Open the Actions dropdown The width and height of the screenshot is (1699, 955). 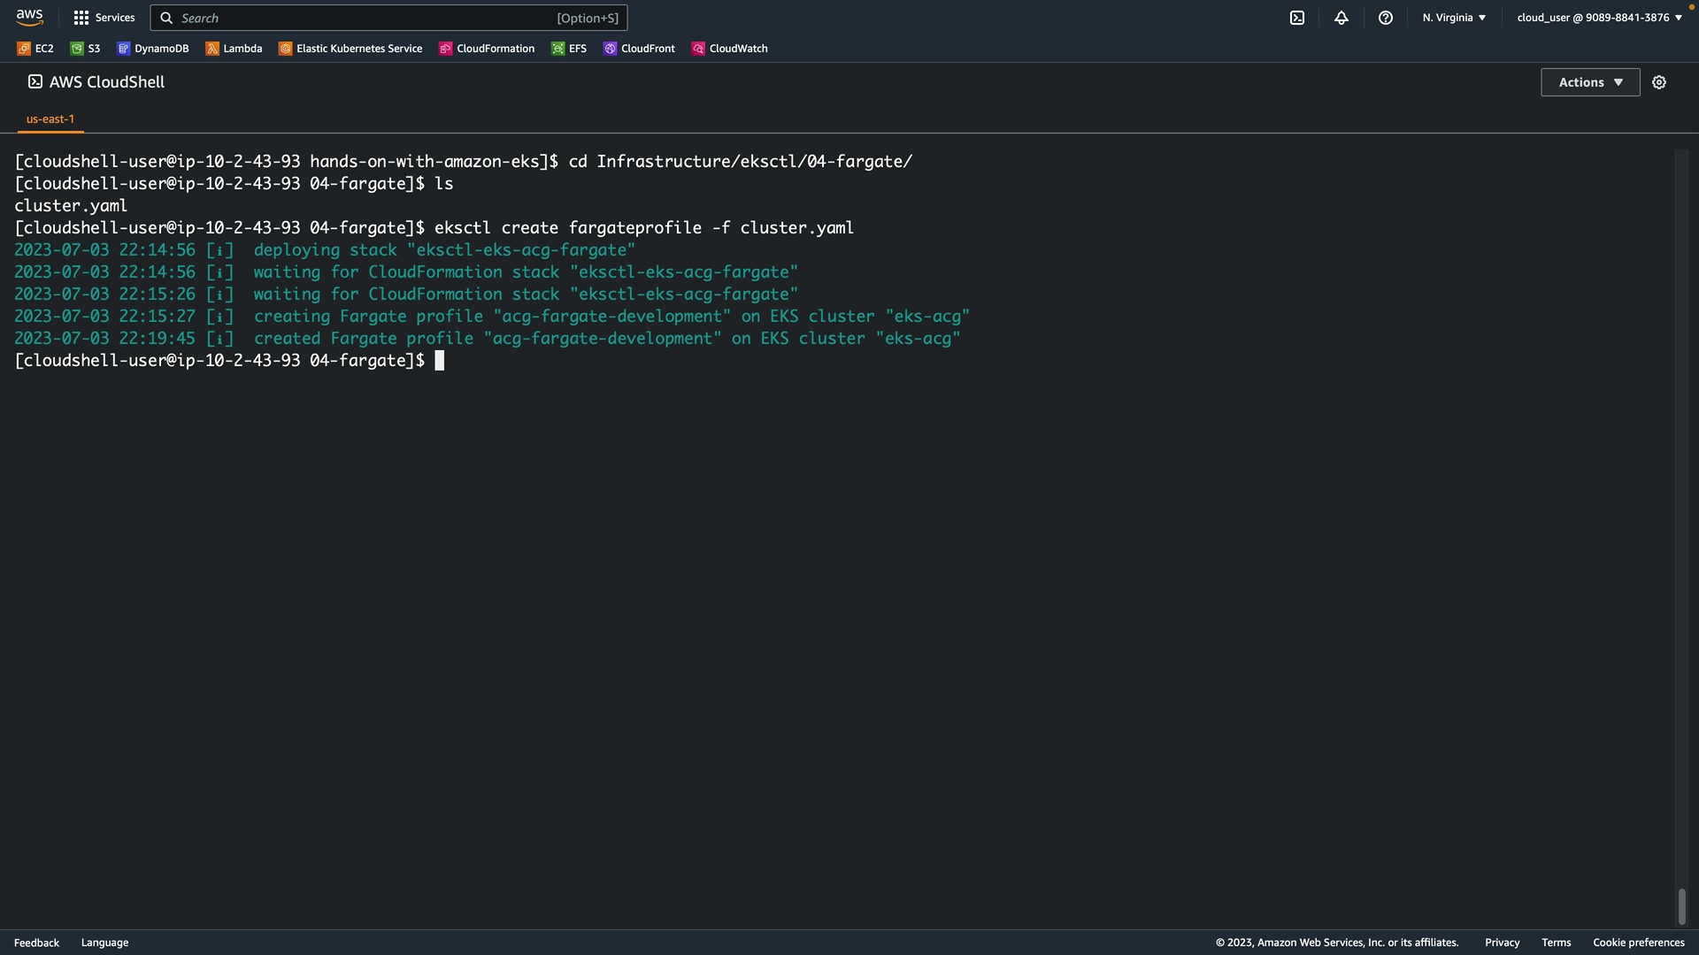[1589, 82]
